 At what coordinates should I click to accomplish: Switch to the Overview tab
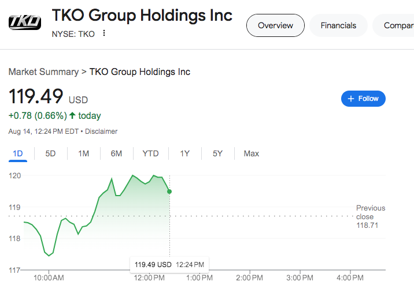coord(275,25)
